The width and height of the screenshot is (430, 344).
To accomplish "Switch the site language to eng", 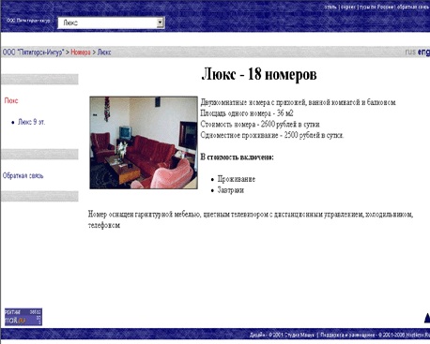I will [x=423, y=52].
